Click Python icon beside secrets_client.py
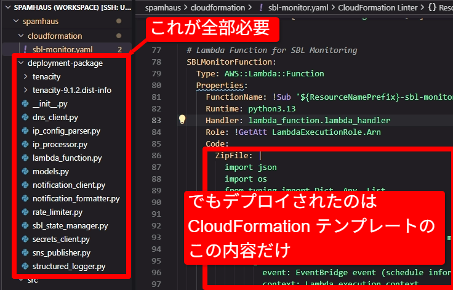Image resolution: width=453 pixels, height=290 pixels. [x=25, y=240]
